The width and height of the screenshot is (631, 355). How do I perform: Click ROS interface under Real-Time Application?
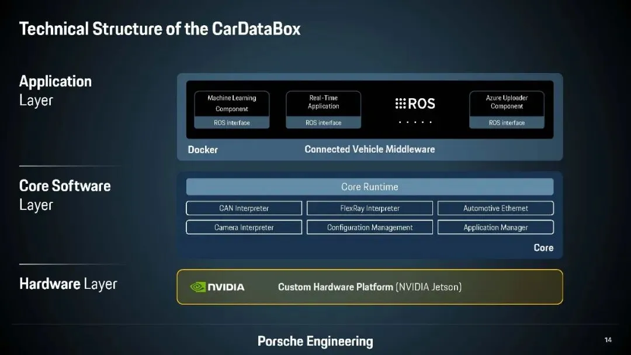point(324,122)
